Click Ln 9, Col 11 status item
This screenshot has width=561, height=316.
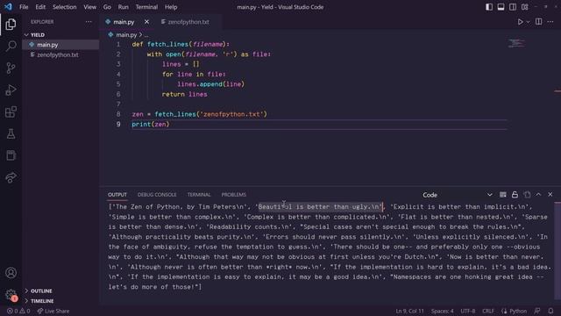point(409,311)
